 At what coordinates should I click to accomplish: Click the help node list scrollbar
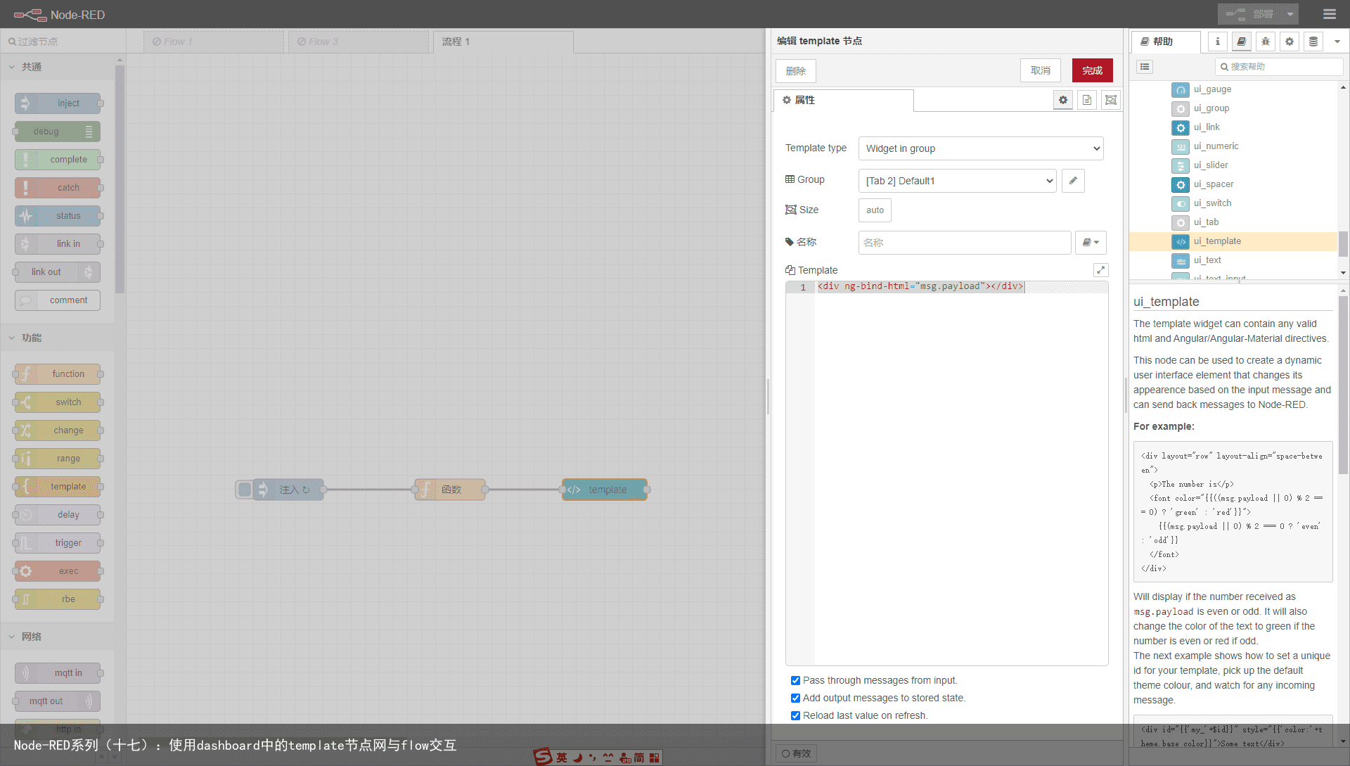tap(1343, 245)
